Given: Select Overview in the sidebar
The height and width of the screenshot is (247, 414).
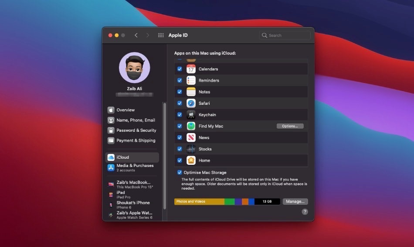Looking at the screenshot, I should pos(132,110).
